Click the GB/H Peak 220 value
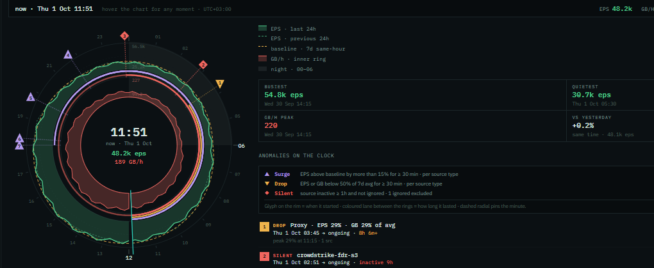This screenshot has width=654, height=268. click(x=271, y=125)
